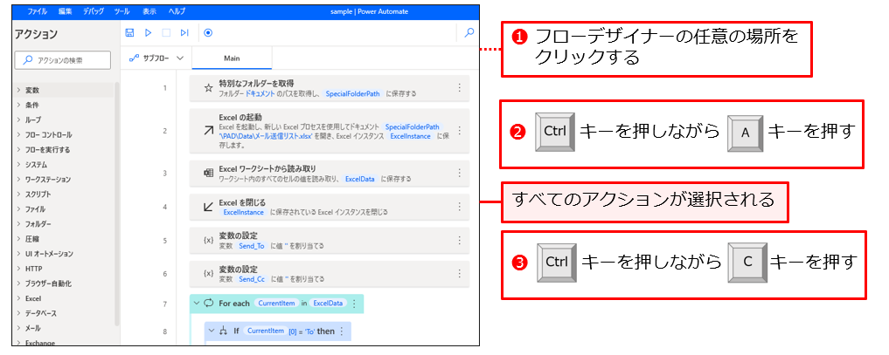
Task: Open more options for Send_To variable action
Action: pos(459,240)
